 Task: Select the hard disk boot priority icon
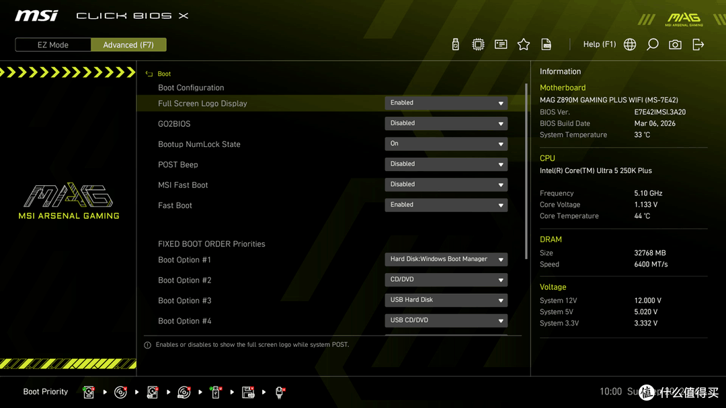89,392
